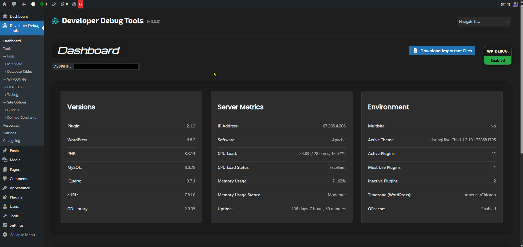Screen dimensions: 523x247
Task: Open comments via the speech bubble icon
Action: (14, 4)
